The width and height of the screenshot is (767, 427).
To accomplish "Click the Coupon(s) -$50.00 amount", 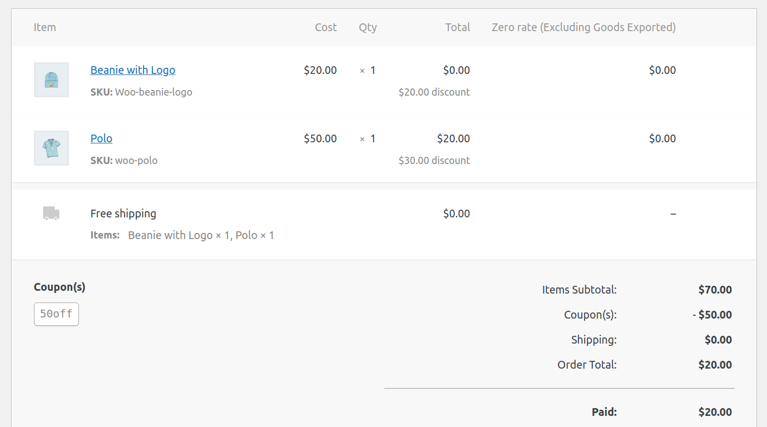I will click(x=712, y=315).
